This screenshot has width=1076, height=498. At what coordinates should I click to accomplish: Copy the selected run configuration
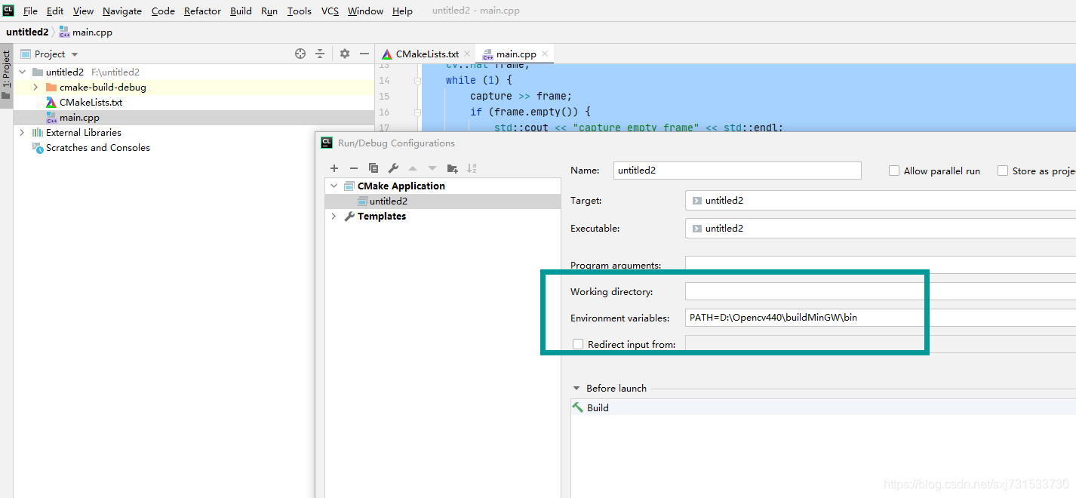pos(374,168)
